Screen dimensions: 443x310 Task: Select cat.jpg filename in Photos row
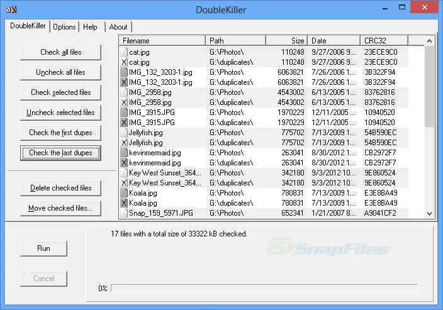coord(139,52)
